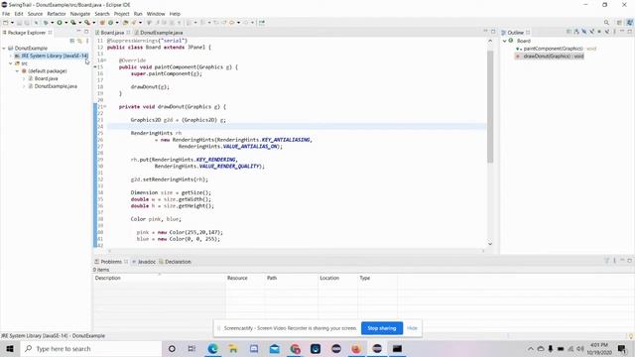Image resolution: width=635 pixels, height=357 pixels.
Task: Click the Debug bug toolbar icon
Action: [x=46, y=23]
